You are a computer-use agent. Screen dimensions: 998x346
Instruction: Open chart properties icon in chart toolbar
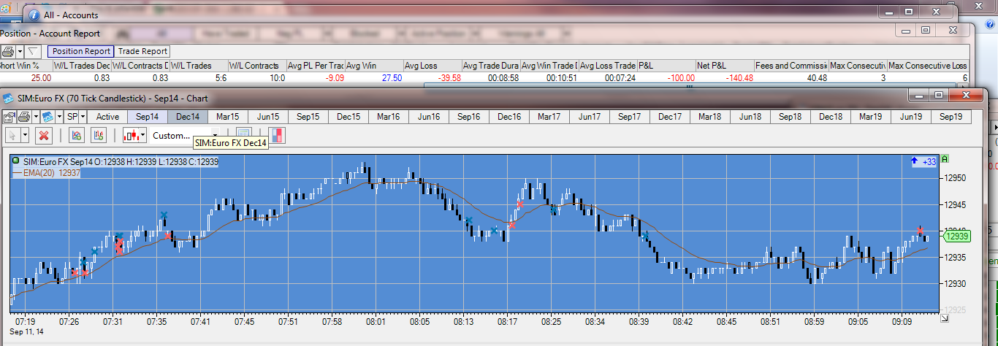pyautogui.click(x=9, y=117)
